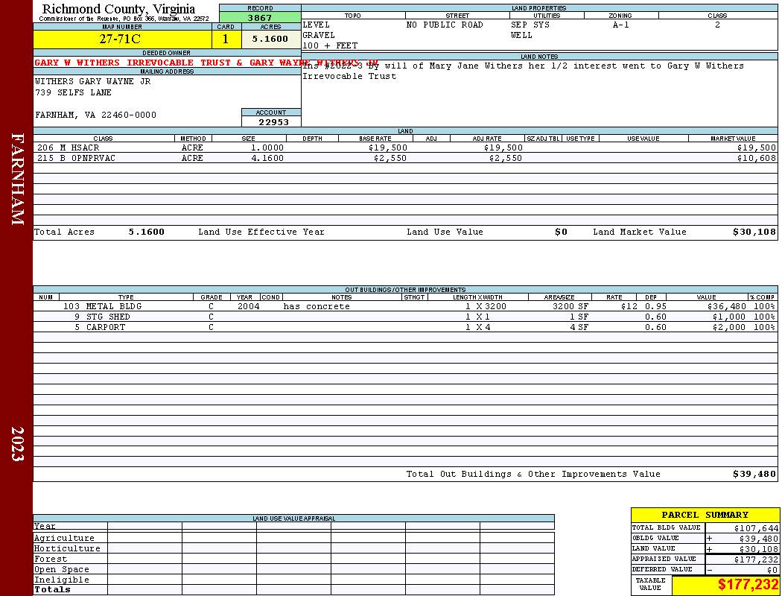
Task: Click area 3200 SF cell
Action: (x=570, y=306)
